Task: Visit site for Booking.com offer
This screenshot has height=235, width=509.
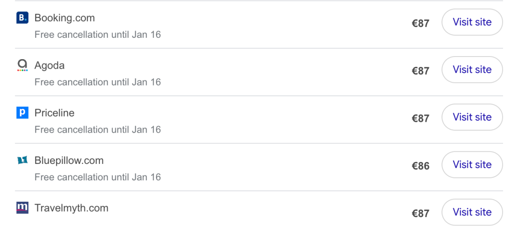Action: pyautogui.click(x=472, y=22)
